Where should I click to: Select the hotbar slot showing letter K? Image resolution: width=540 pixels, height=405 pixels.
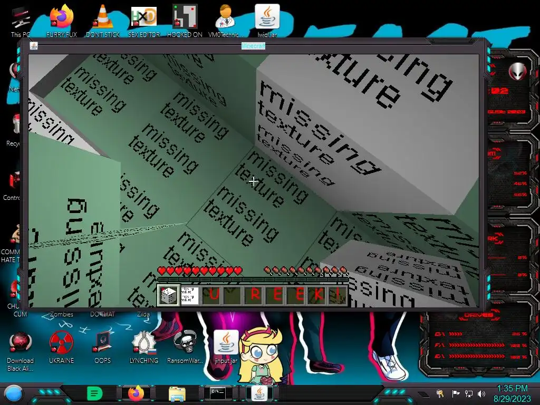(317, 295)
